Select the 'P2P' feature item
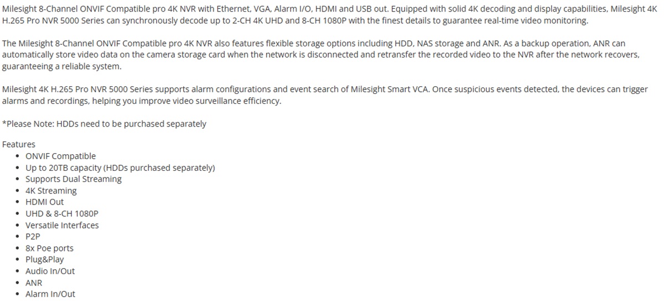 (x=33, y=237)
